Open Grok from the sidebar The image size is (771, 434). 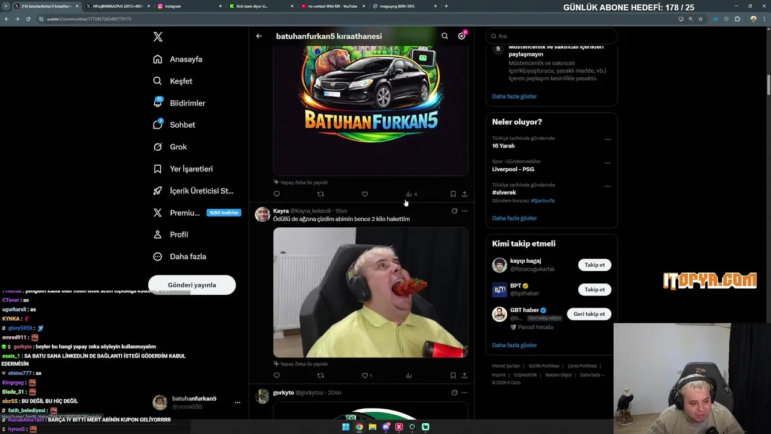[170, 146]
